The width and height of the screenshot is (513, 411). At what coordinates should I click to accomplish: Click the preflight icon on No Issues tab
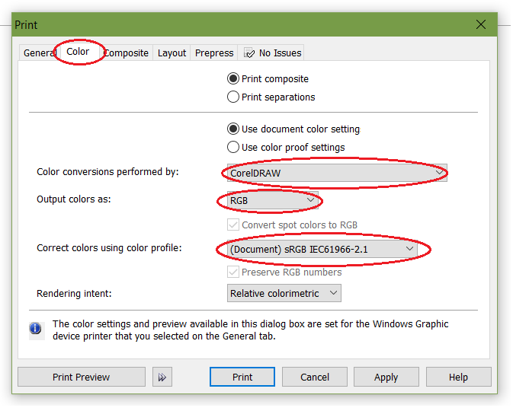pyautogui.click(x=249, y=53)
